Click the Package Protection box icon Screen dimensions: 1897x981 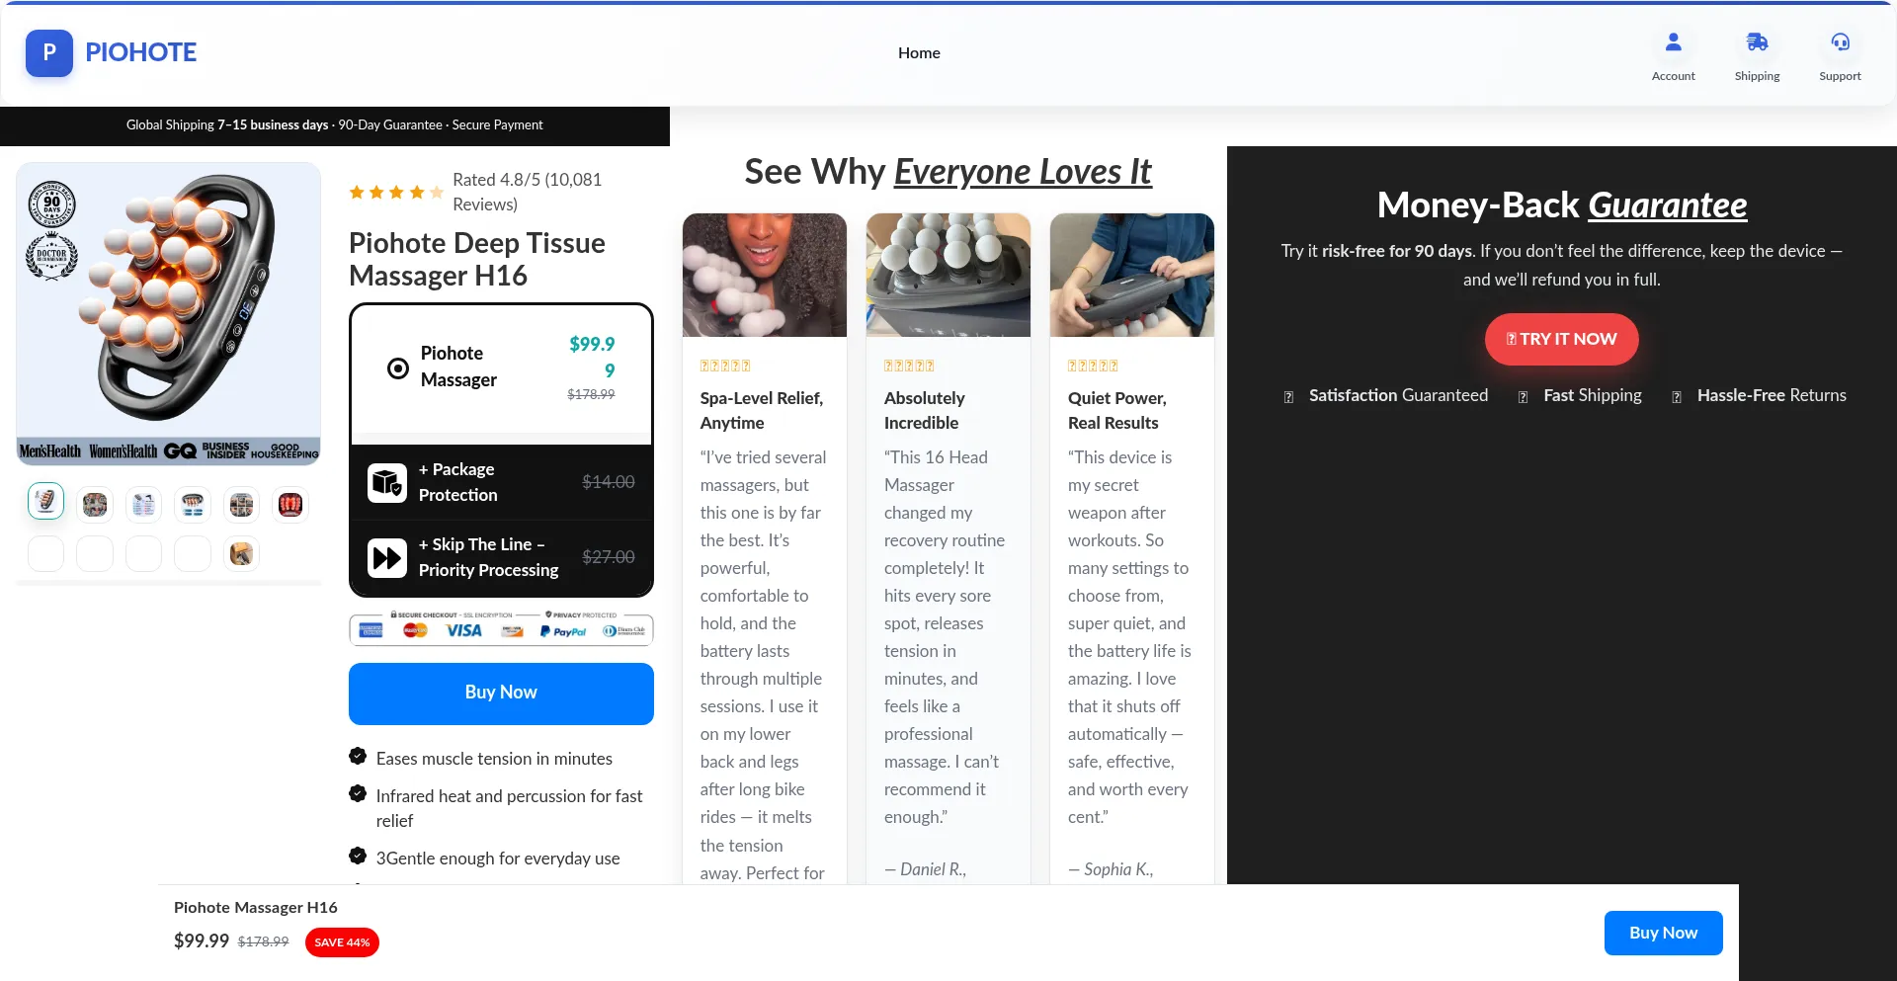tap(387, 483)
